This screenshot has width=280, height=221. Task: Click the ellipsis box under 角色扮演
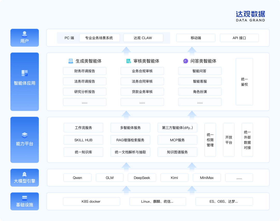(200, 102)
